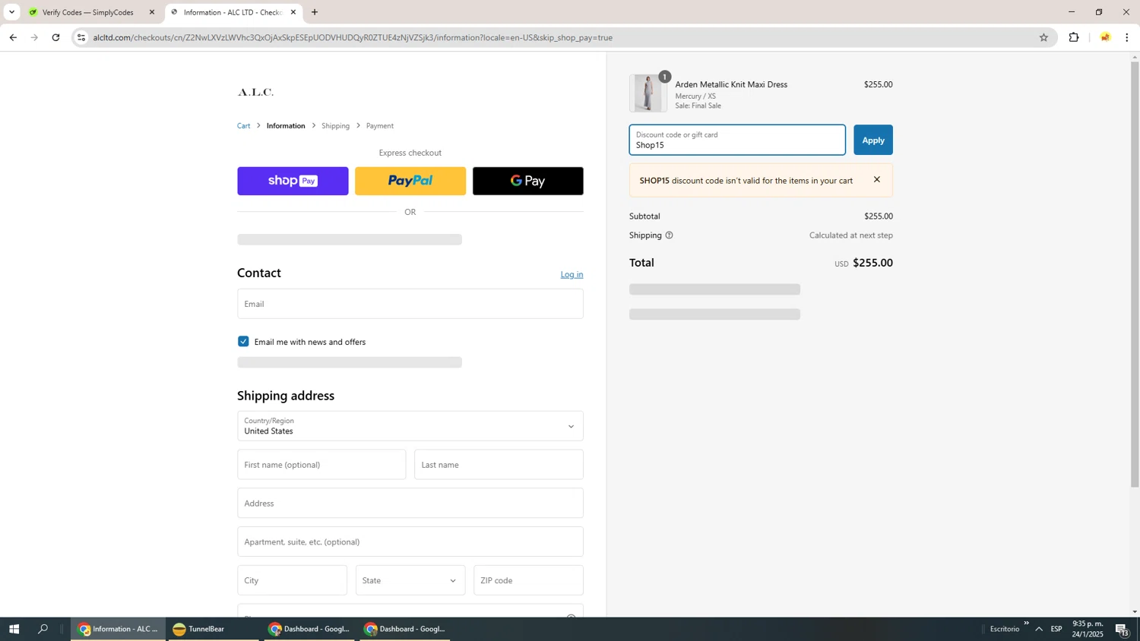Expand the State dropdown
The image size is (1140, 641).
[410, 580]
